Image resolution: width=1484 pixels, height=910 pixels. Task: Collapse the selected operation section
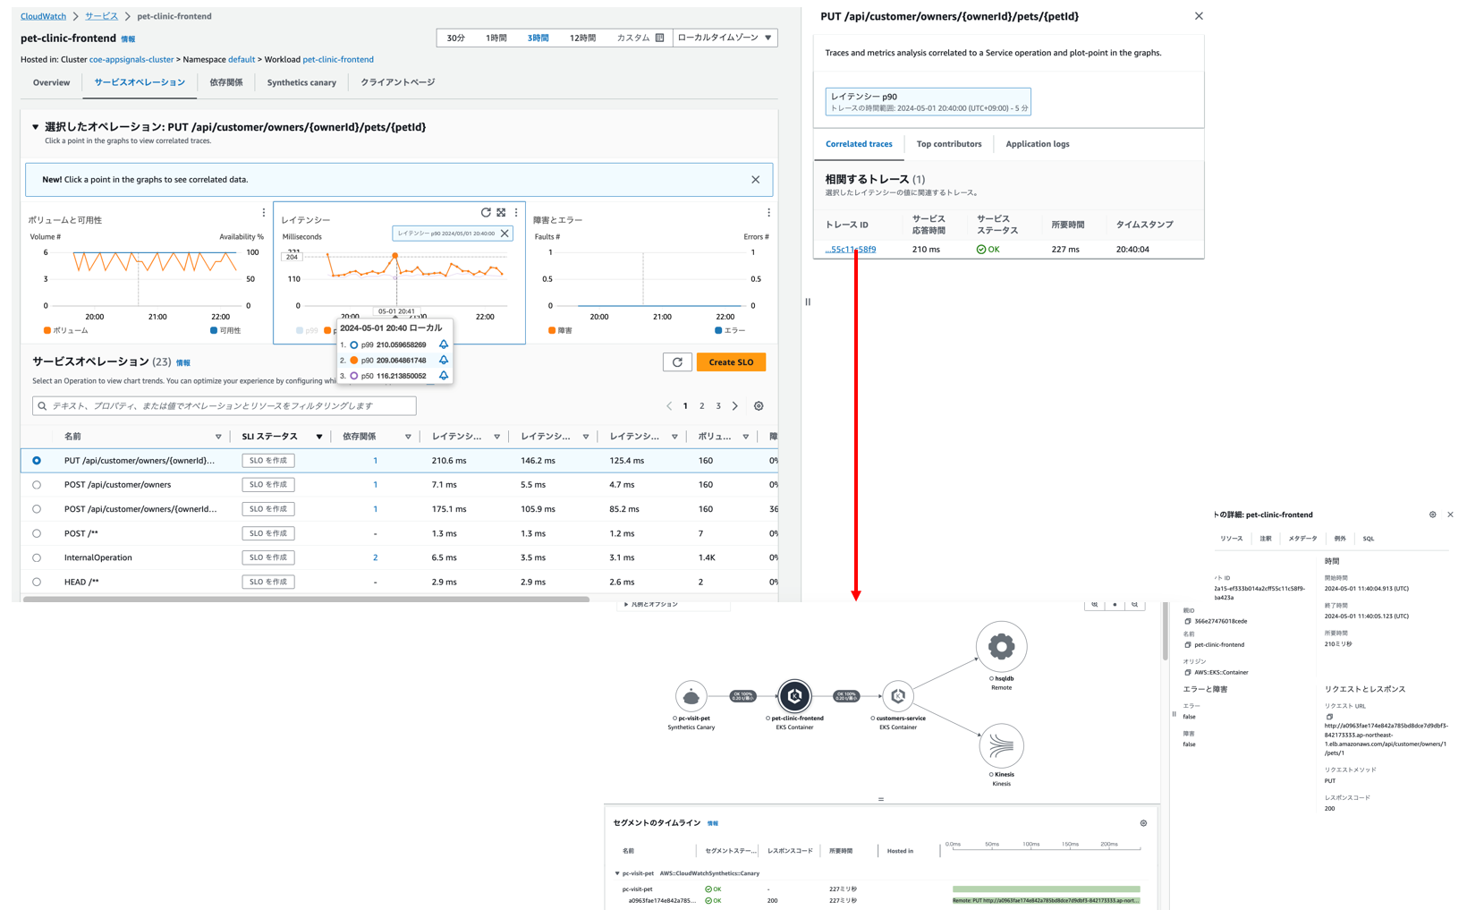point(36,127)
